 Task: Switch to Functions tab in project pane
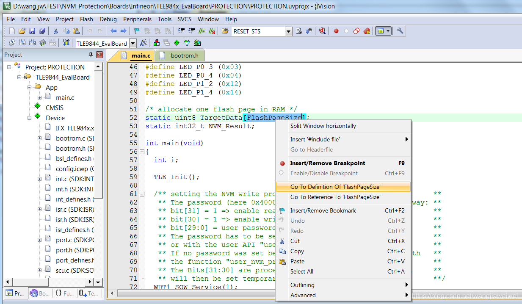point(64,293)
